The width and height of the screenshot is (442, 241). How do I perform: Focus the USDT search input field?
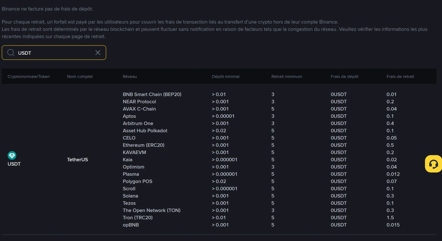(x=54, y=53)
